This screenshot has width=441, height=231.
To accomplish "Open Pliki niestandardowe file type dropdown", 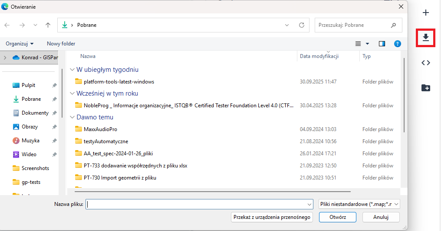I will coord(359,204).
